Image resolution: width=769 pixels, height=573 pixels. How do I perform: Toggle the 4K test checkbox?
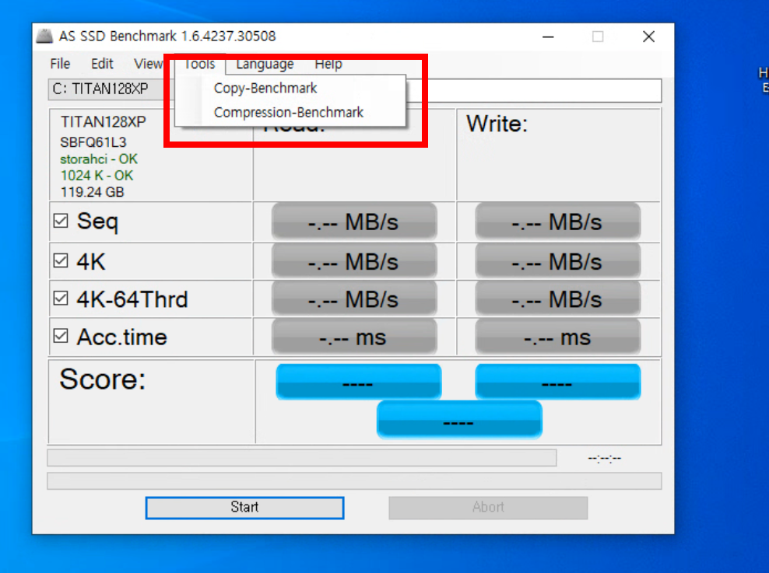tap(61, 260)
